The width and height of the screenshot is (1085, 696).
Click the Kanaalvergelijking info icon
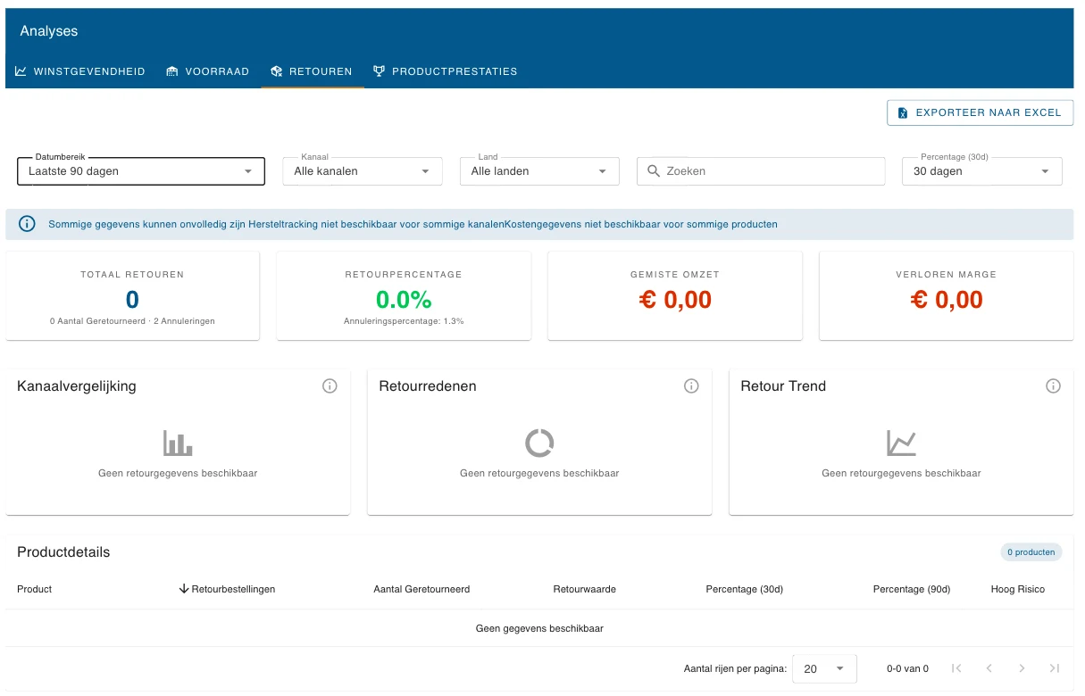(x=330, y=386)
